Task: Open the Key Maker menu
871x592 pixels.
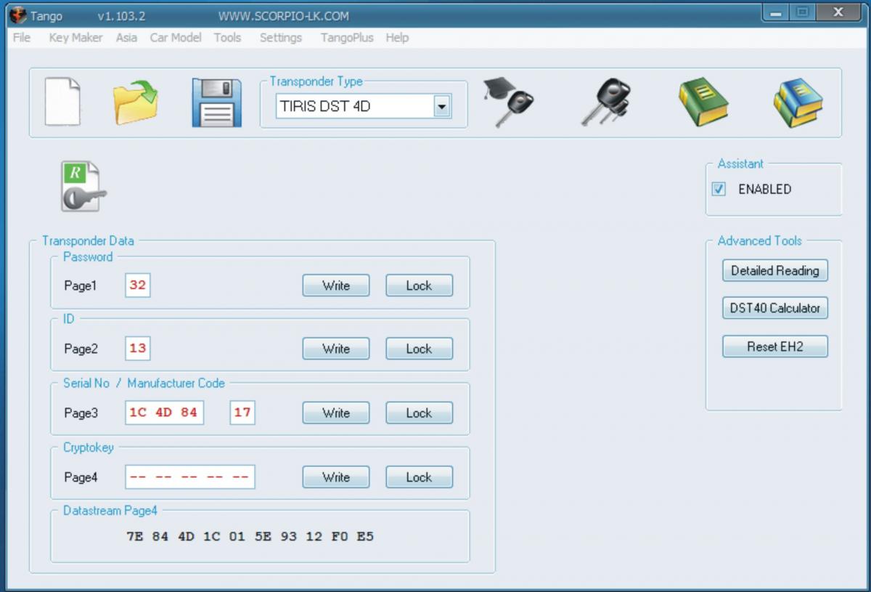Action: click(x=75, y=38)
